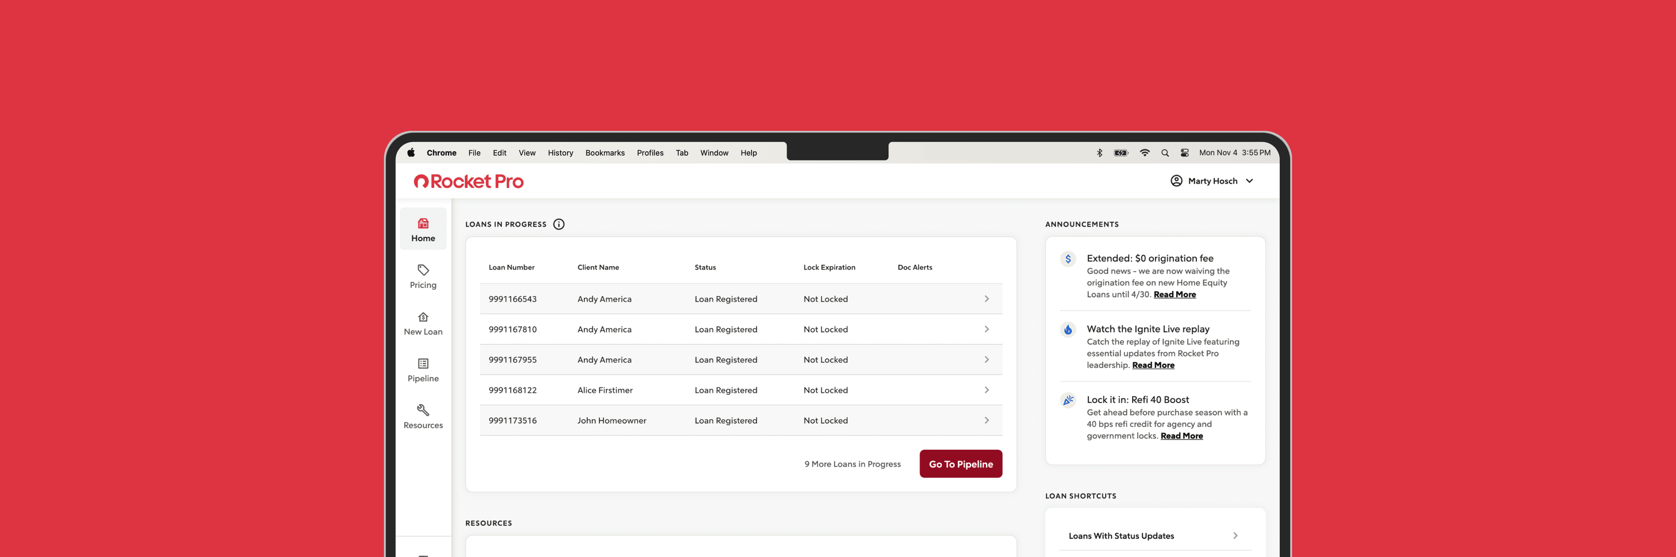This screenshot has width=1676, height=557.
Task: Read More on Ignite Live replay
Action: [x=1153, y=365]
